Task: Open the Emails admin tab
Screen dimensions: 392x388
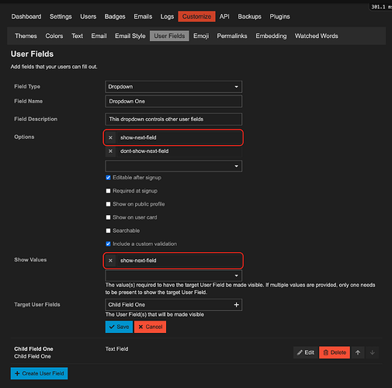Action: pos(143,16)
